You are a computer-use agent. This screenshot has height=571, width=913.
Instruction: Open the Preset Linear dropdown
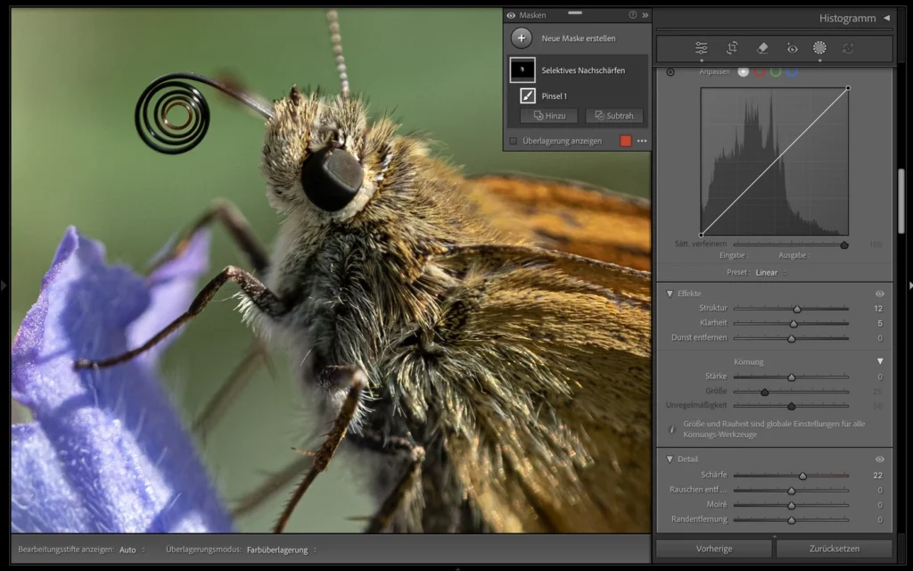tap(769, 272)
